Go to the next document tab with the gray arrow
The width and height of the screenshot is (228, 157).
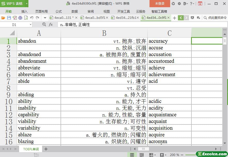pos(186,18)
